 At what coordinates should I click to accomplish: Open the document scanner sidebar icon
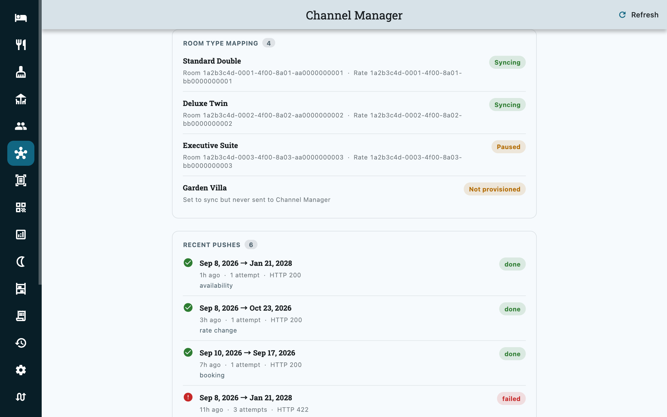(x=21, y=180)
